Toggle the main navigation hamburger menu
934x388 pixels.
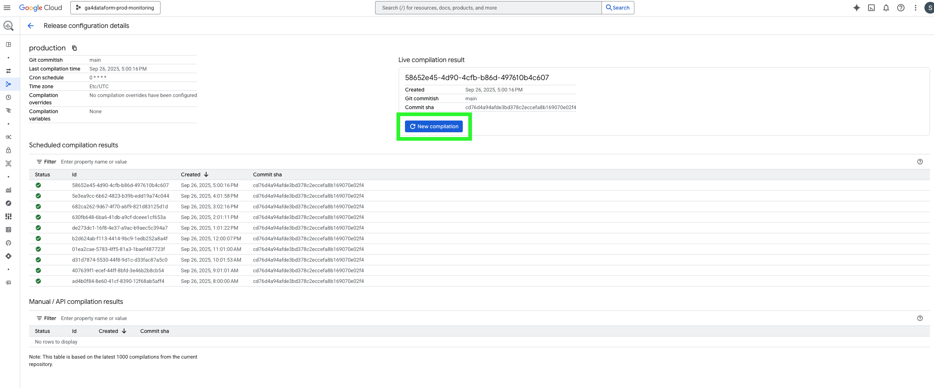[7, 7]
